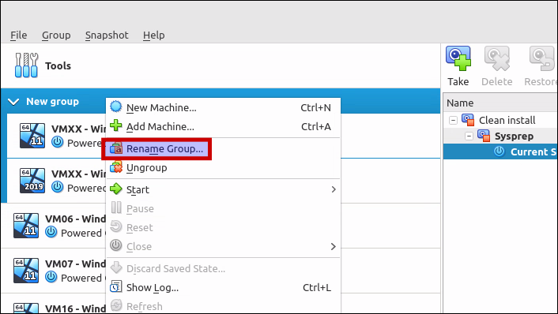Screen dimensions: 558x314
Task: Click the Name column header
Action: [501, 103]
